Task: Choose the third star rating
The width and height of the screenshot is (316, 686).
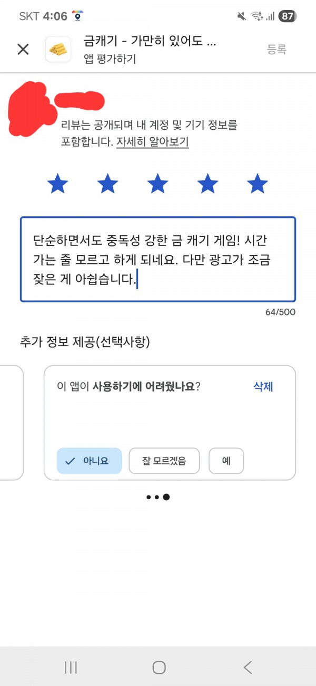Action: (157, 184)
